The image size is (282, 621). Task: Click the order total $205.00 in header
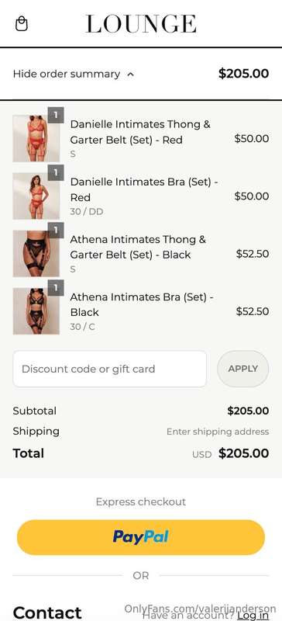(x=243, y=74)
